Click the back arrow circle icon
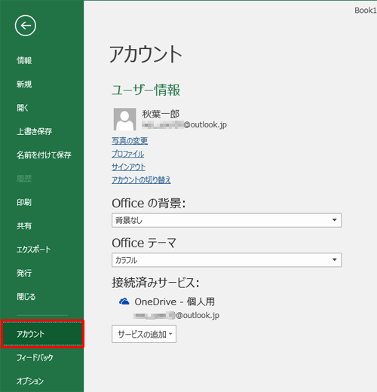This screenshot has height=392, width=377. tap(26, 26)
